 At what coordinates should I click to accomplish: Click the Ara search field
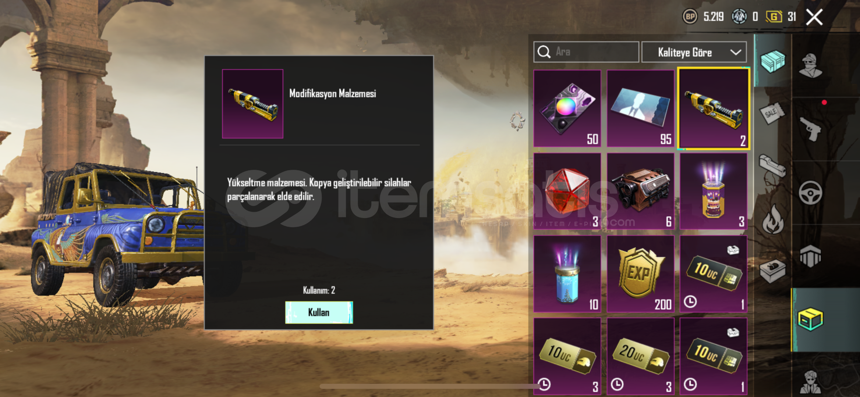[x=586, y=52]
